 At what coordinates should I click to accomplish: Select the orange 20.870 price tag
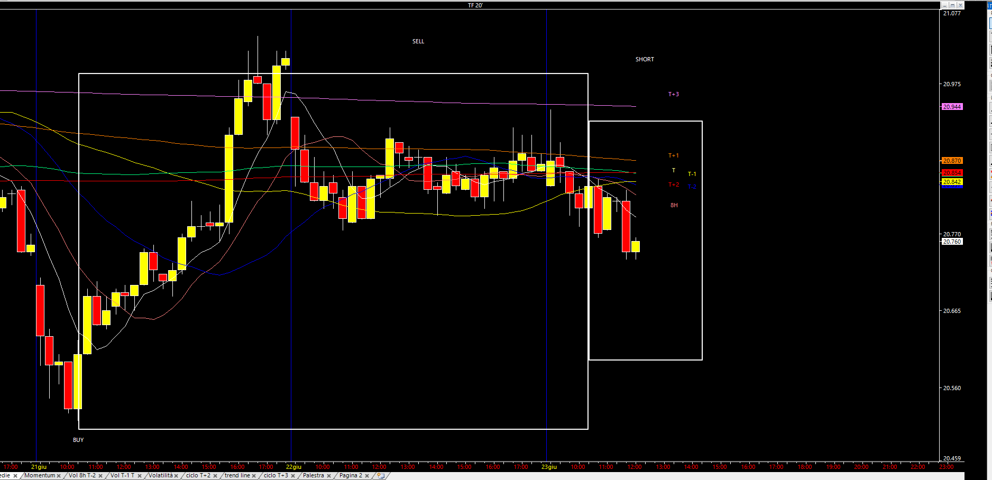click(x=952, y=161)
